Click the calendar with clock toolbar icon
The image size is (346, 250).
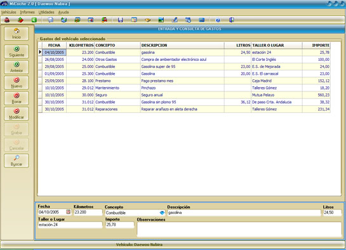click(188, 20)
